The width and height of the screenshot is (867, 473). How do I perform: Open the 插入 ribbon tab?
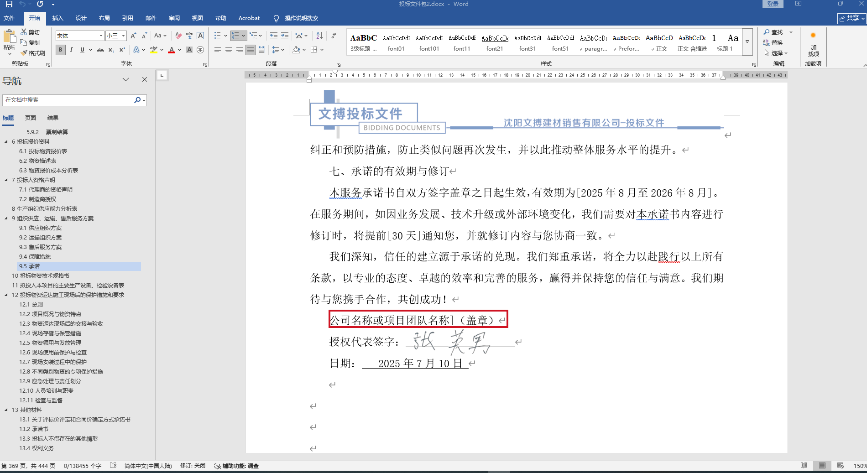pos(57,18)
